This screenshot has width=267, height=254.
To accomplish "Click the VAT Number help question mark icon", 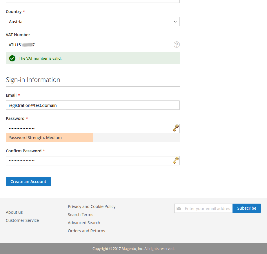I will pos(177,45).
